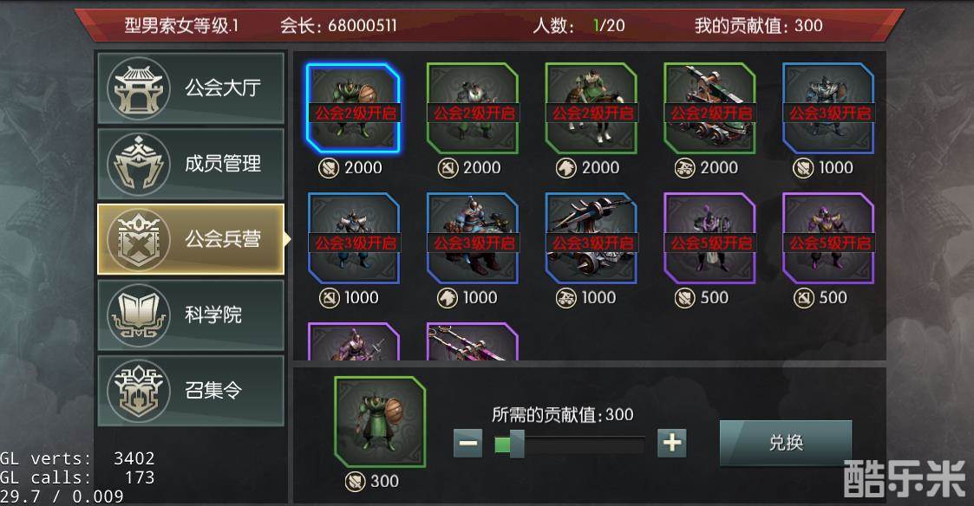Increase quantity with the plus button
Screen dimensions: 974x506
672,444
